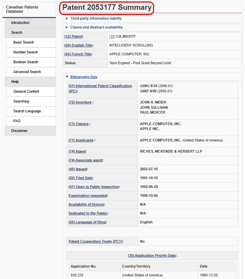This screenshot has width=245, height=279.
Task: Click the International Patent Classification (IPC) link
Action: click(x=100, y=88)
